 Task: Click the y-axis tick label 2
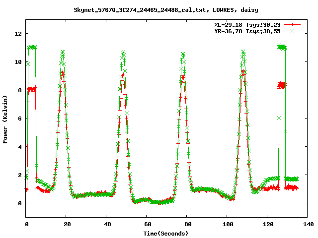(20, 175)
